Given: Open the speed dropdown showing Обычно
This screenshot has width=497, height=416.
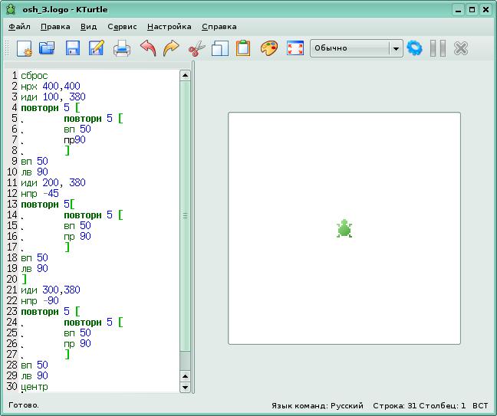Looking at the screenshot, I should click(356, 48).
